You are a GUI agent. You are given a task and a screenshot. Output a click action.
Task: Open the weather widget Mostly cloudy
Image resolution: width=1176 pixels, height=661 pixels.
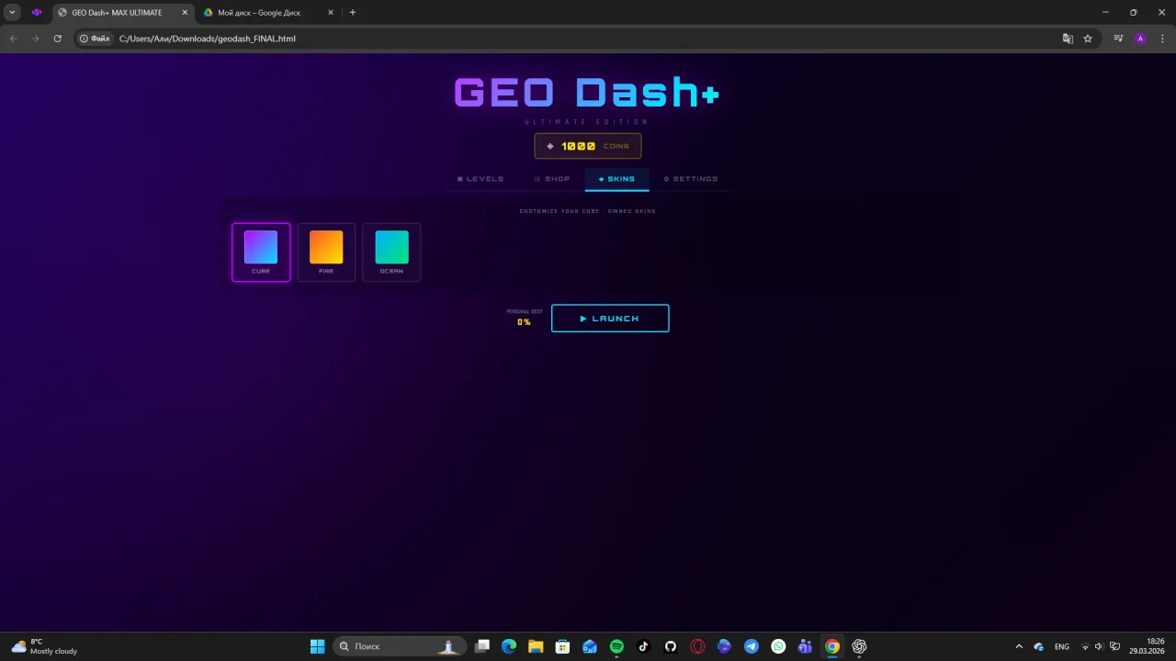44,646
